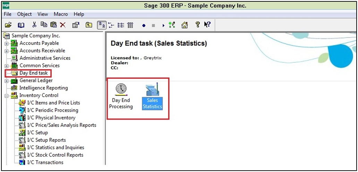
Task: Open I/C Setup folder
Action: (x=37, y=133)
